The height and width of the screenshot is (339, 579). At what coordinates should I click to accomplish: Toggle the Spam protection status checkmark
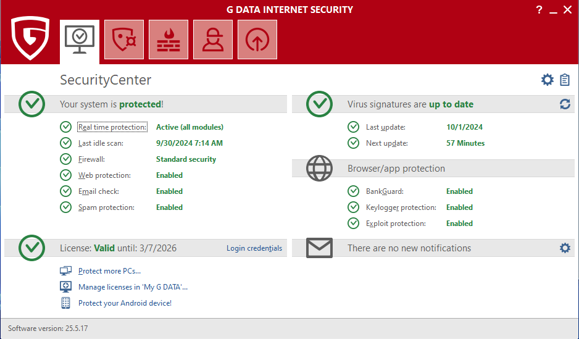click(66, 207)
